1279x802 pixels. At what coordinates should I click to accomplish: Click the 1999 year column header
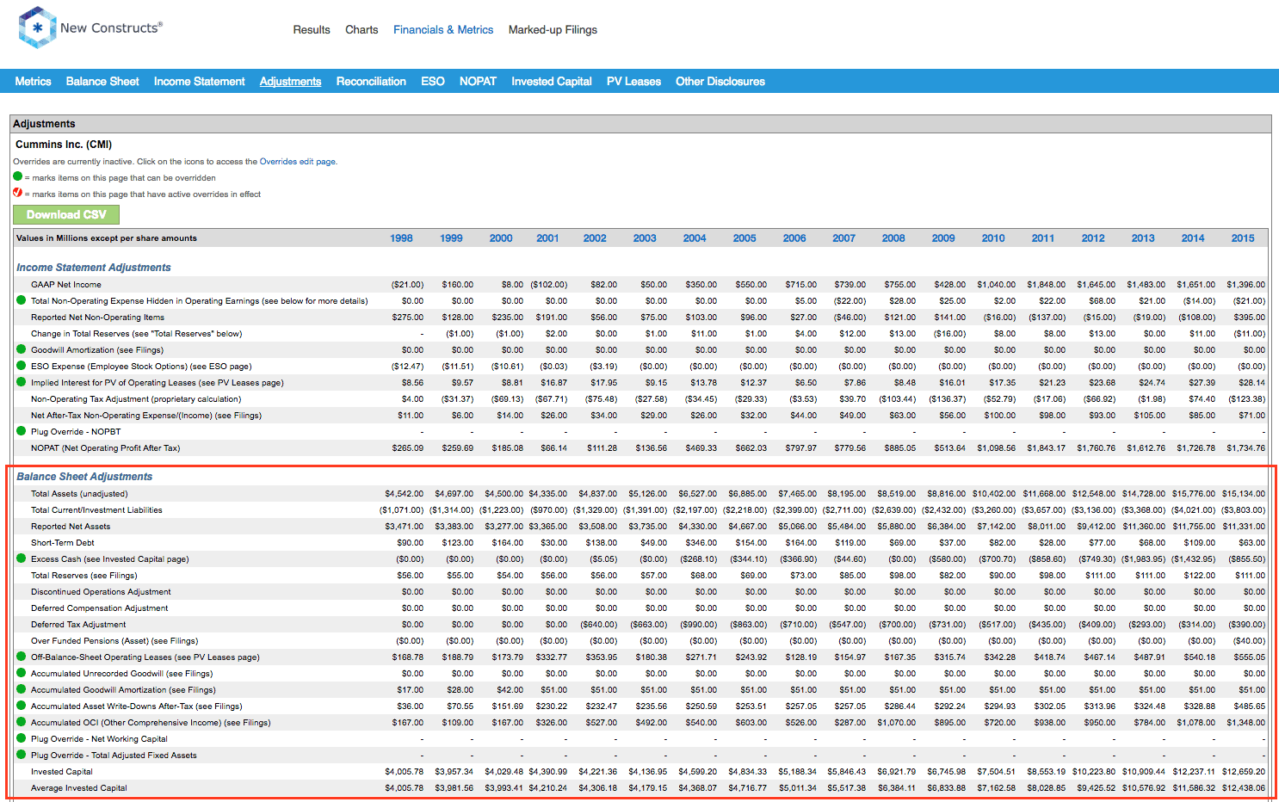[x=451, y=238]
